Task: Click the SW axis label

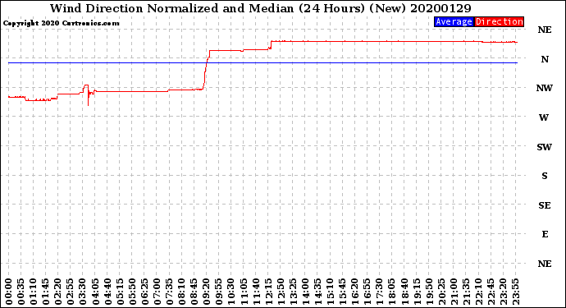Action: tap(545, 147)
